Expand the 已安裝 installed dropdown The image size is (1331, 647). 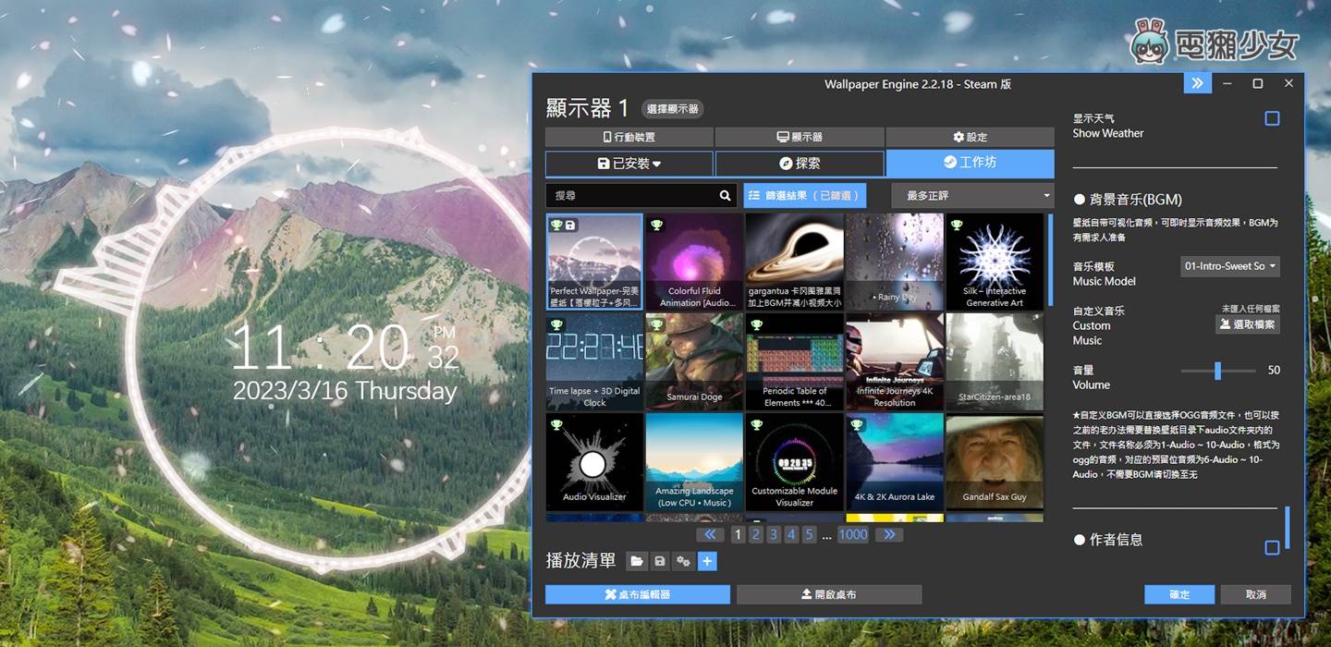pyautogui.click(x=629, y=163)
